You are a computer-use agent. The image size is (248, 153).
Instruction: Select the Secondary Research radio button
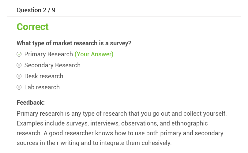(x=19, y=65)
